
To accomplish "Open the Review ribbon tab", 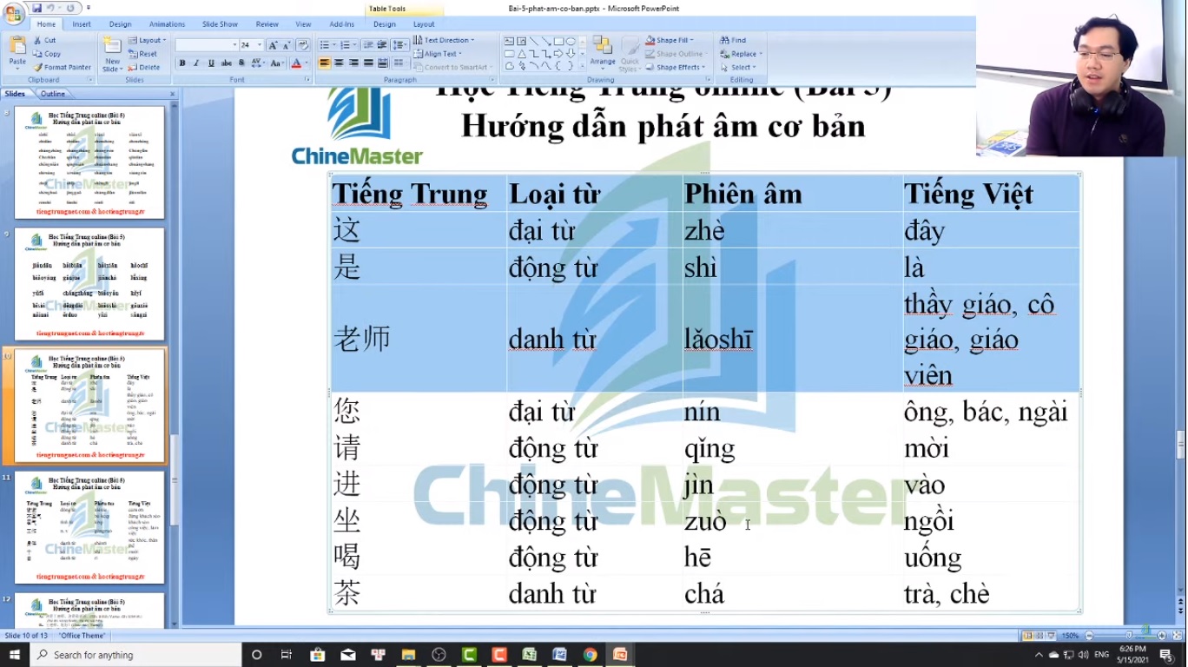I will click(x=267, y=24).
